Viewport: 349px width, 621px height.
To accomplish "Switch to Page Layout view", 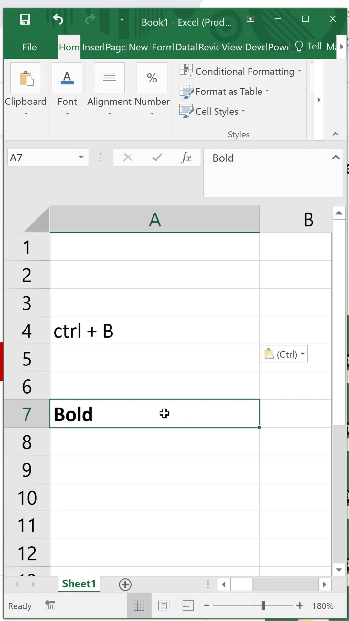I will (x=164, y=605).
